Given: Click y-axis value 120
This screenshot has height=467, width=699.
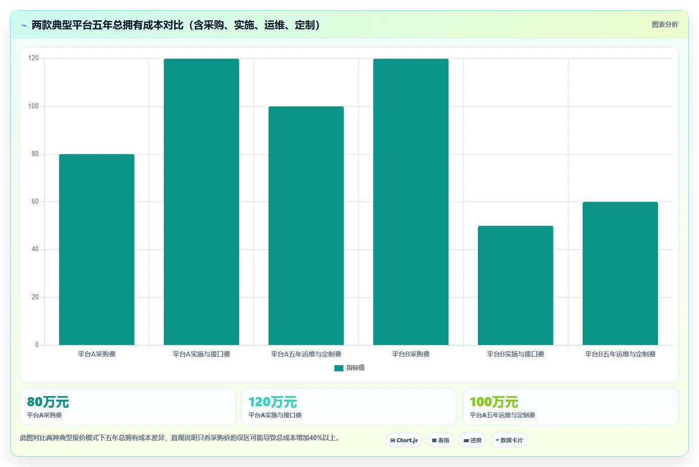Looking at the screenshot, I should click(x=33, y=58).
